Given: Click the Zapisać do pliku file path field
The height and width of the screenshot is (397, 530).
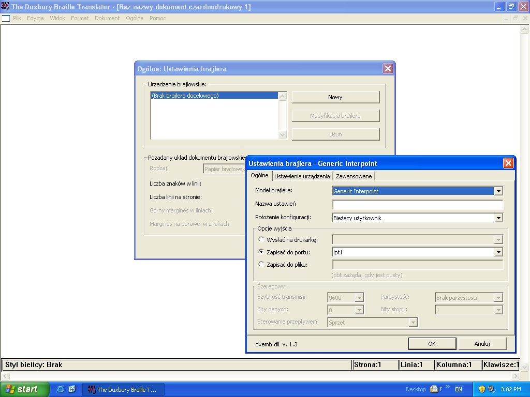Looking at the screenshot, I should tap(418, 265).
